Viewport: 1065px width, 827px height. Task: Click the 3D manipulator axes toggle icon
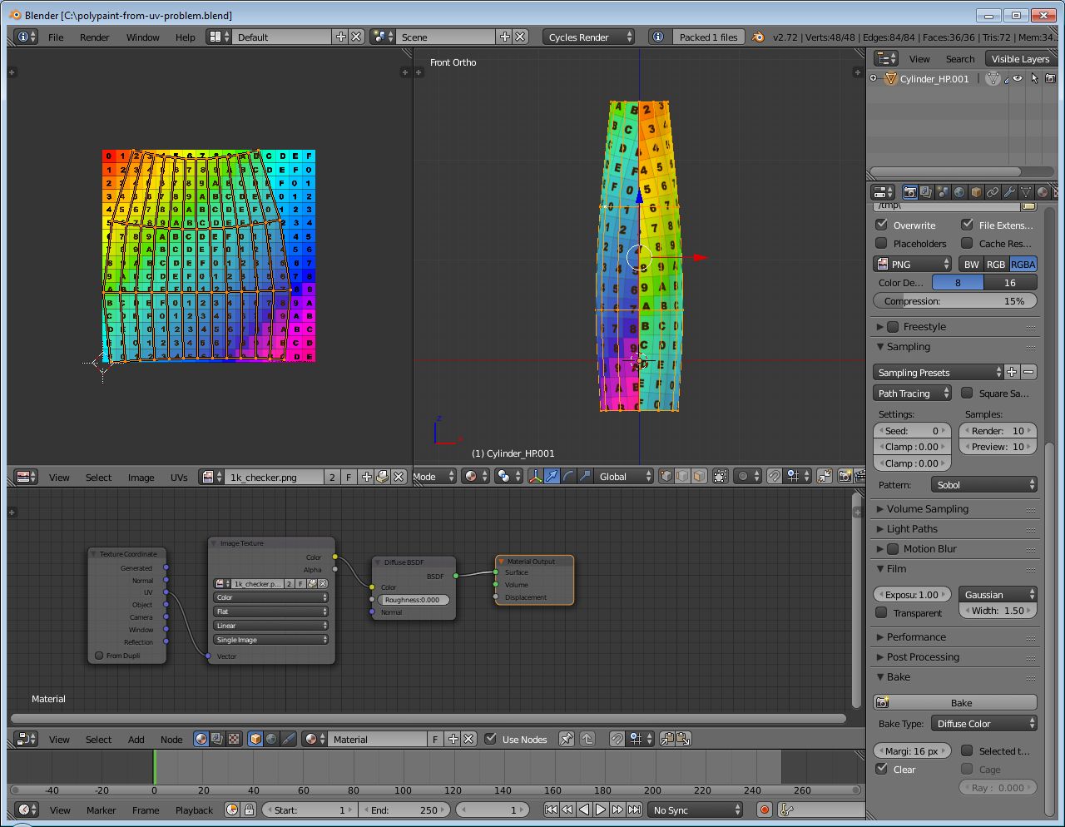click(534, 476)
